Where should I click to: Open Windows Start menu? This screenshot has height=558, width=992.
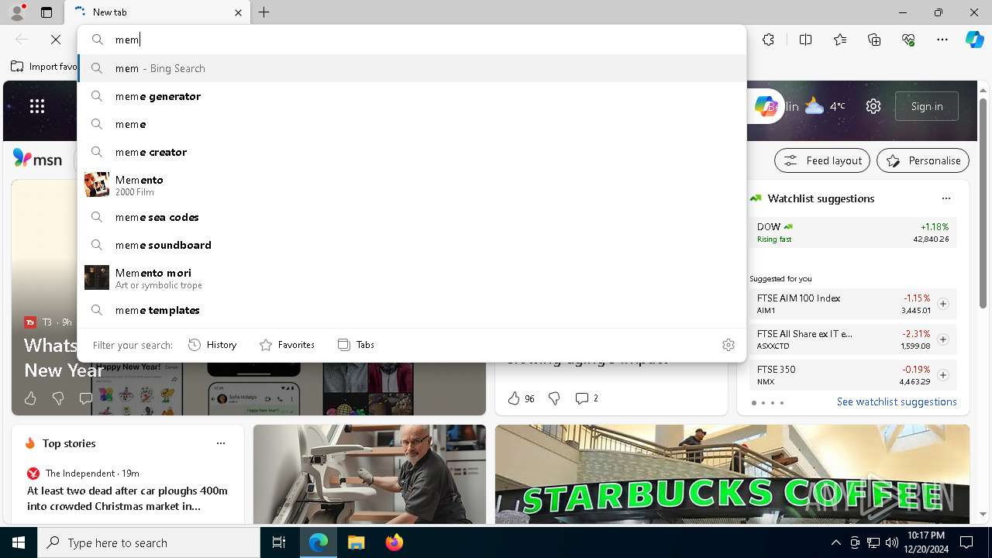pyautogui.click(x=19, y=542)
